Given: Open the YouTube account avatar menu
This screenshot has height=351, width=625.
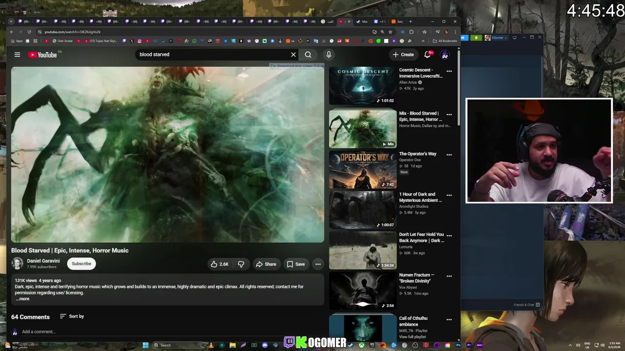Looking at the screenshot, I should pos(444,55).
